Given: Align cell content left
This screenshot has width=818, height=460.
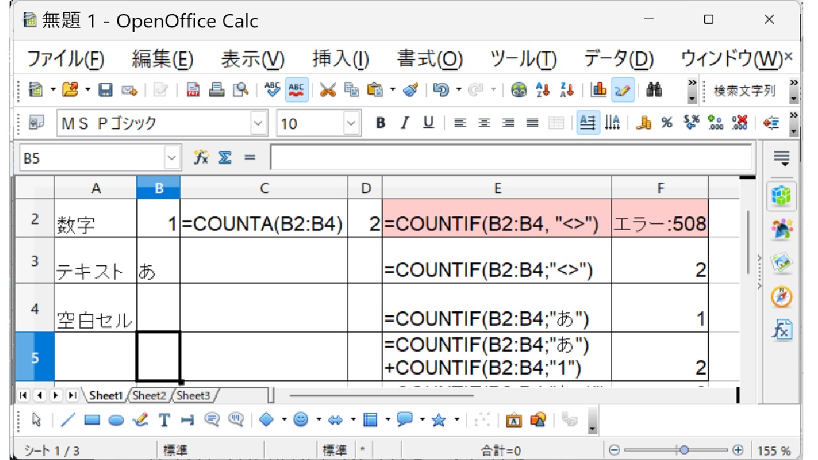Looking at the screenshot, I should [x=460, y=123].
